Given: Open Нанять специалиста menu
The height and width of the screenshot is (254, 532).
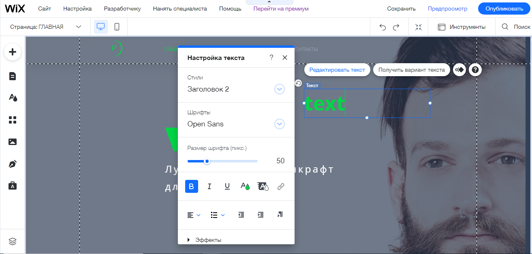Looking at the screenshot, I should 180,9.
